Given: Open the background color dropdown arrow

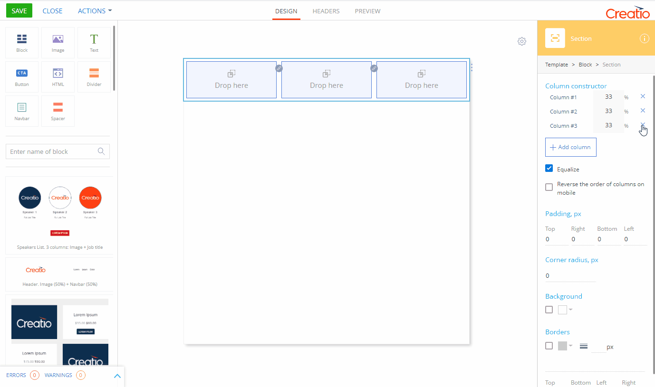Looking at the screenshot, I should coord(571,310).
